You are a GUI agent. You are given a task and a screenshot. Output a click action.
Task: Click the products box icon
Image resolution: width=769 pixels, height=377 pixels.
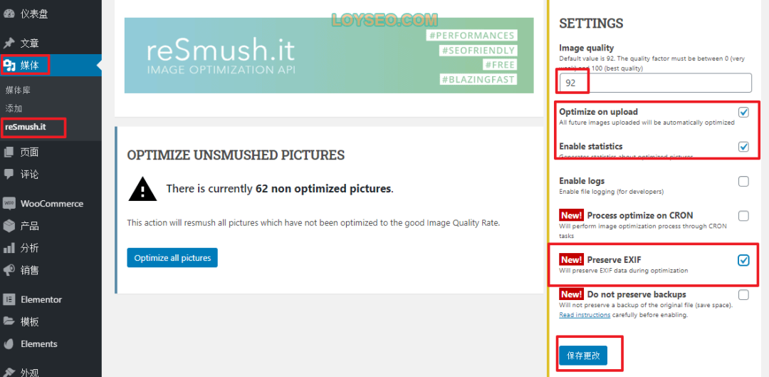(x=9, y=226)
